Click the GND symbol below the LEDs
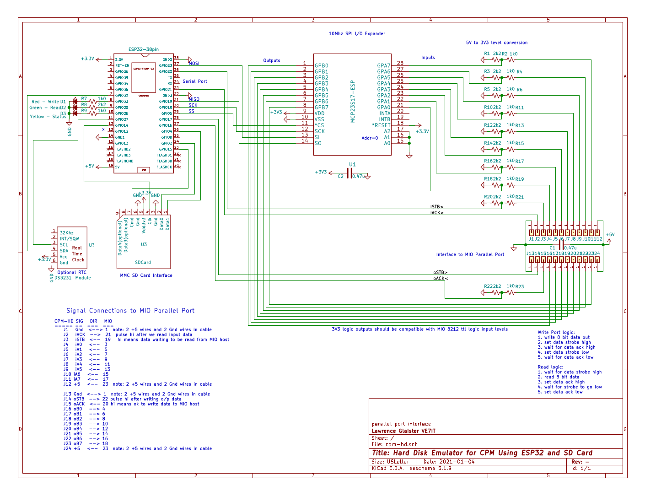Screen dimensions: 645x496 click(69, 123)
